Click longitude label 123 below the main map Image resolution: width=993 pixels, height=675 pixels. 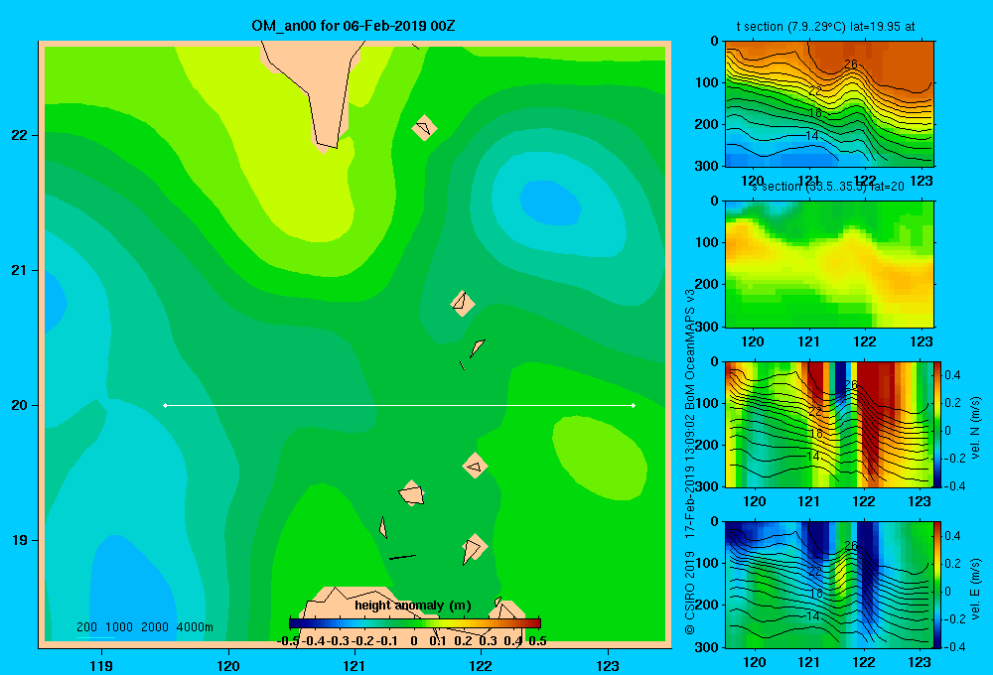[x=608, y=665]
